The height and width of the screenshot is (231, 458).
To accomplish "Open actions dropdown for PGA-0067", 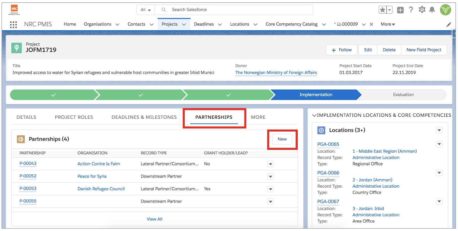I will [439, 201].
